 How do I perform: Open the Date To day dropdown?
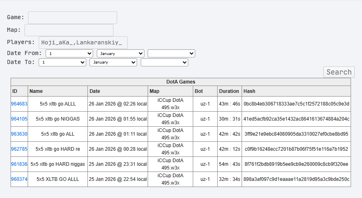tap(62, 62)
